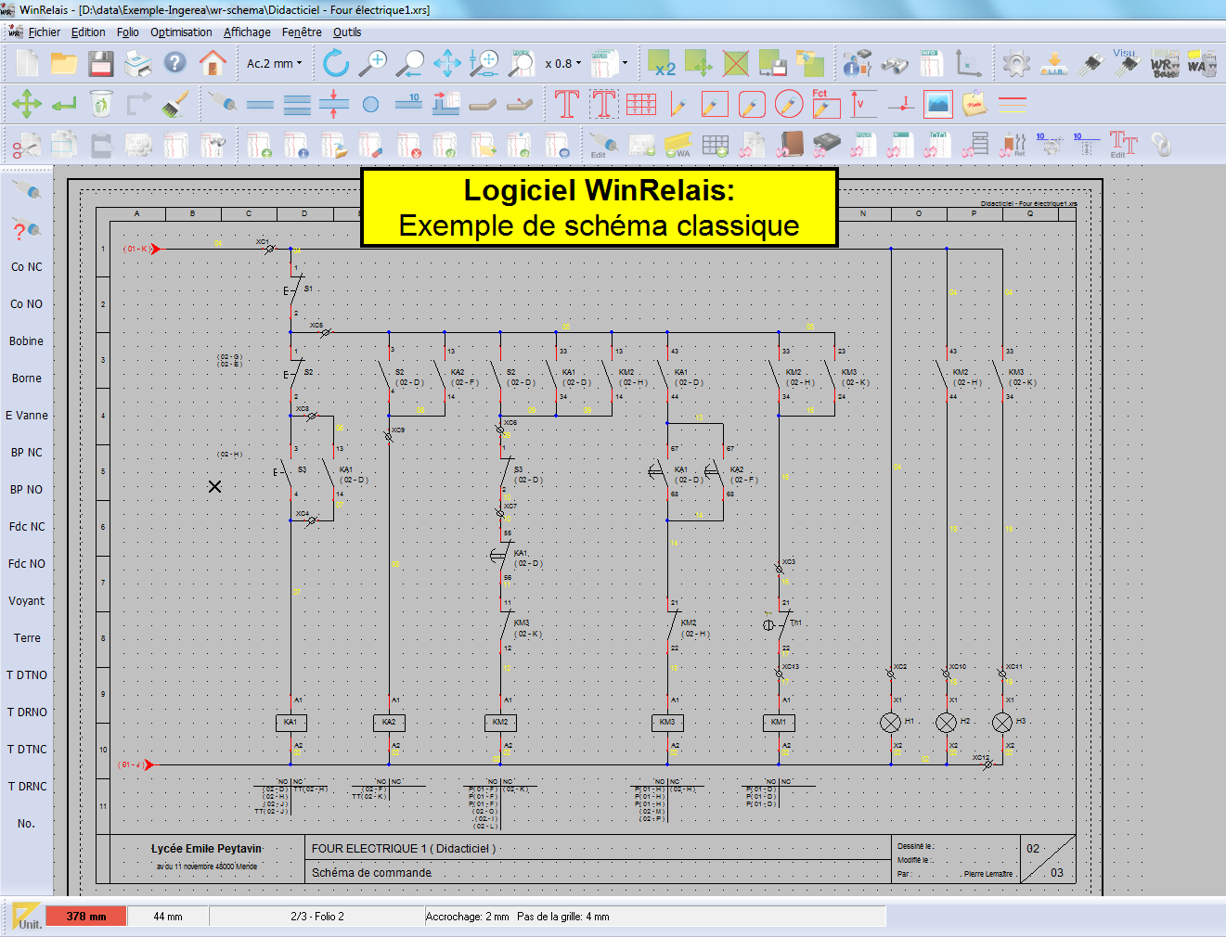Select the red text T tool
Viewport: 1226px width, 937px height.
point(566,104)
